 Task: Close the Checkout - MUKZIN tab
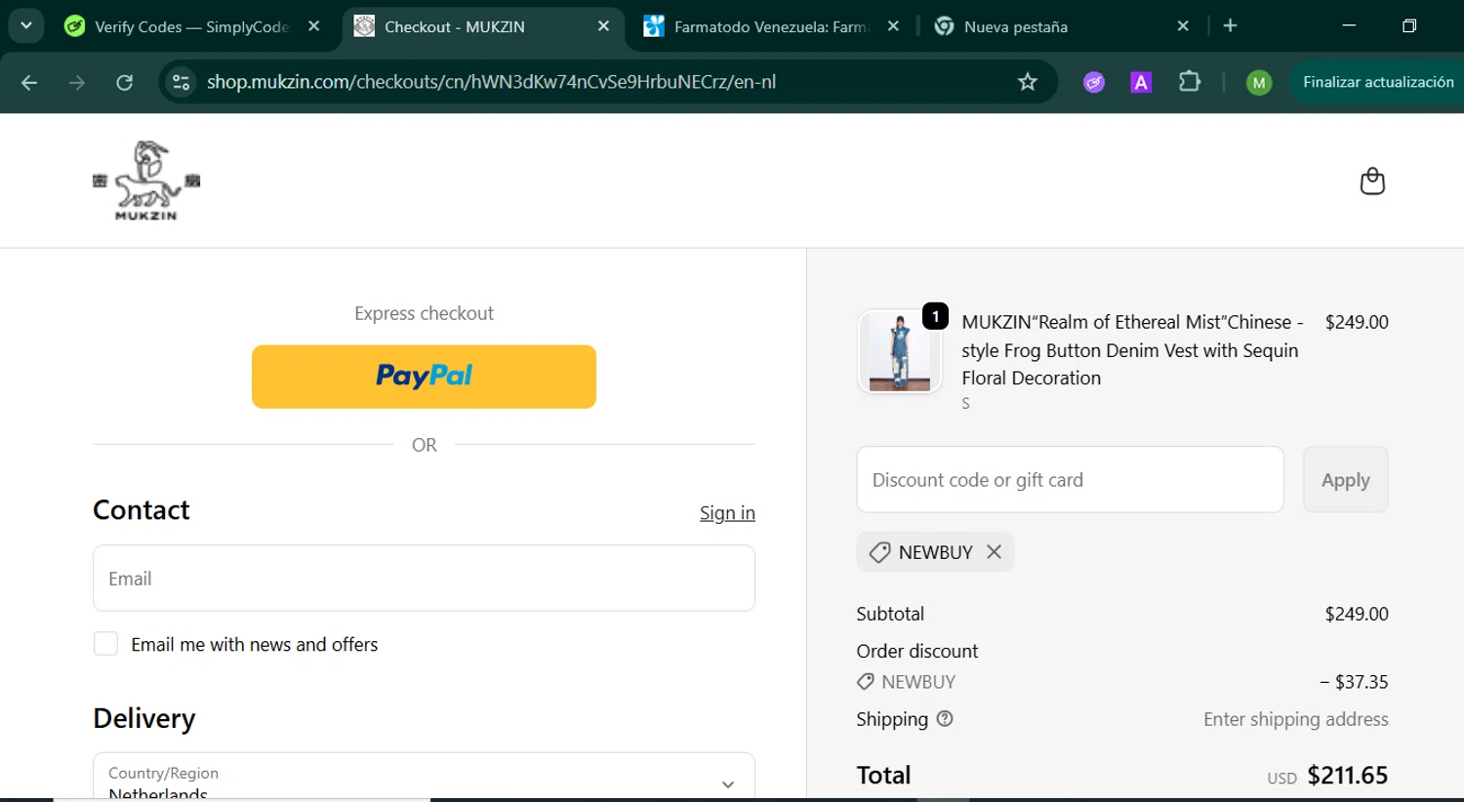pos(603,26)
